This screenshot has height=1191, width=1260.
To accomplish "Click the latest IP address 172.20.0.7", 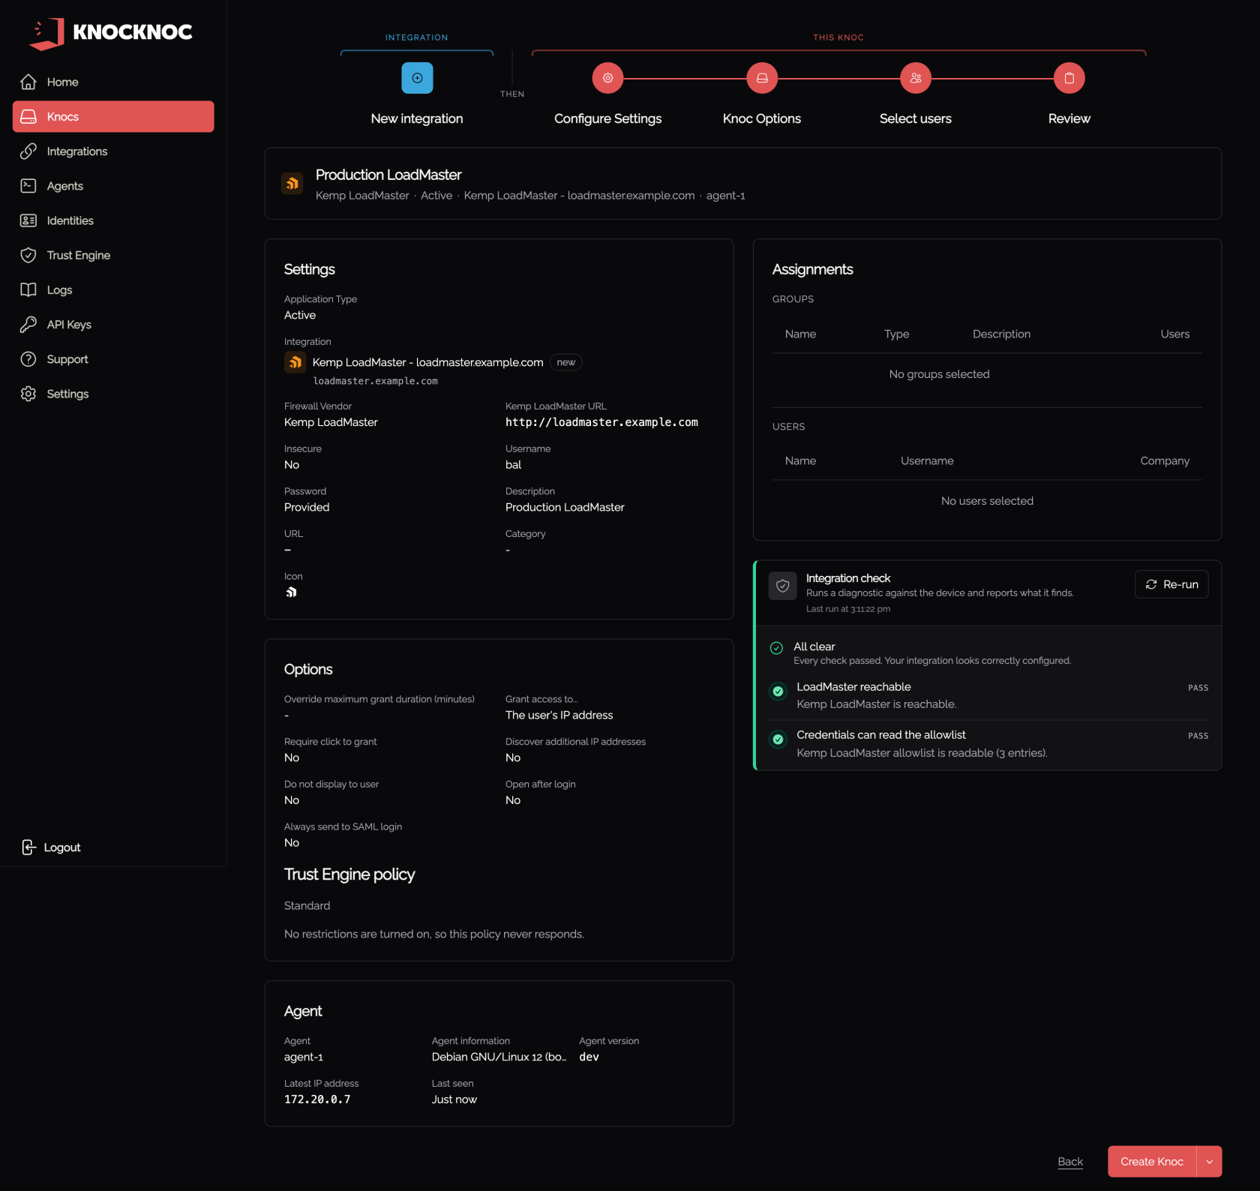I will point(317,1099).
